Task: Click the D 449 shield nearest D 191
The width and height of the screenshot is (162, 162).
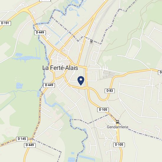Action: (40, 32)
